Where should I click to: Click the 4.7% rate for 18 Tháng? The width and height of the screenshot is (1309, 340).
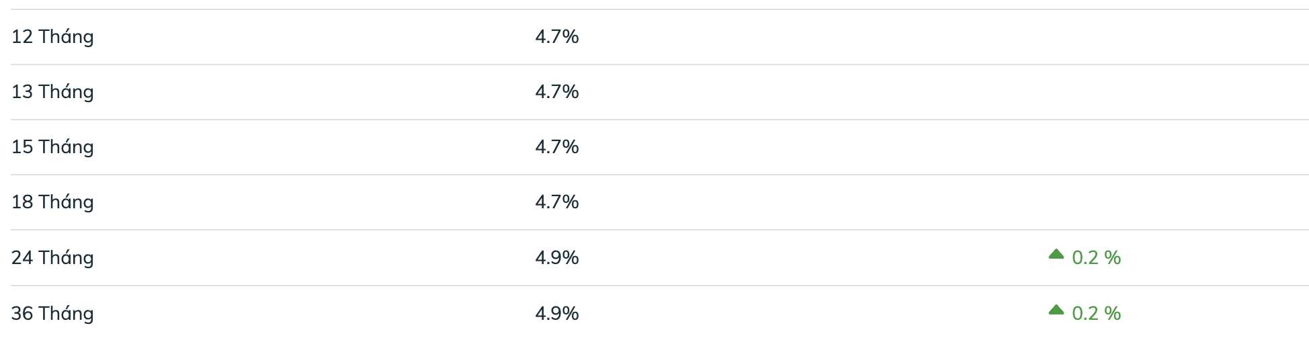(x=557, y=202)
